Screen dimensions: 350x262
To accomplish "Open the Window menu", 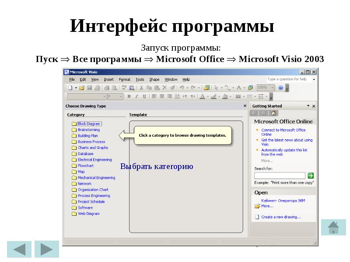I will (171, 79).
